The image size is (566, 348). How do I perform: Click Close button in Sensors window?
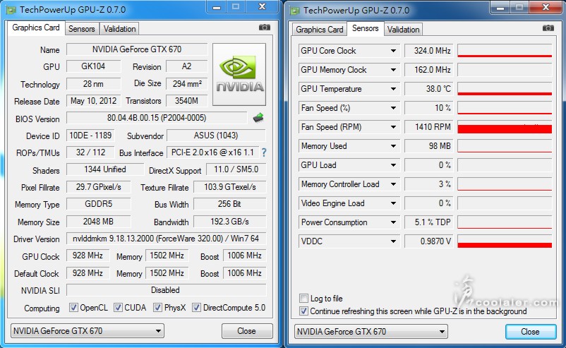530,332
